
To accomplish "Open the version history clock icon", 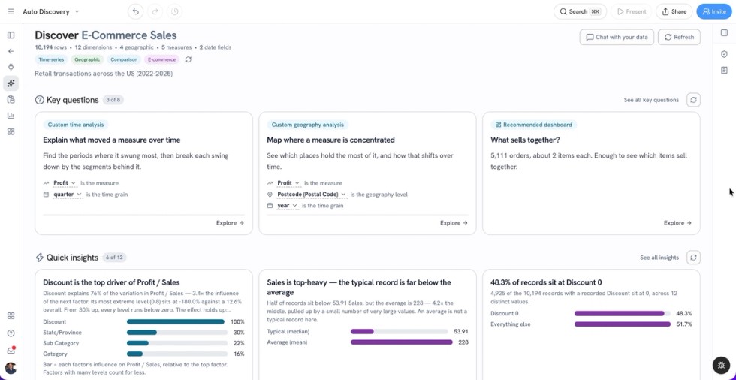I will click(x=174, y=11).
